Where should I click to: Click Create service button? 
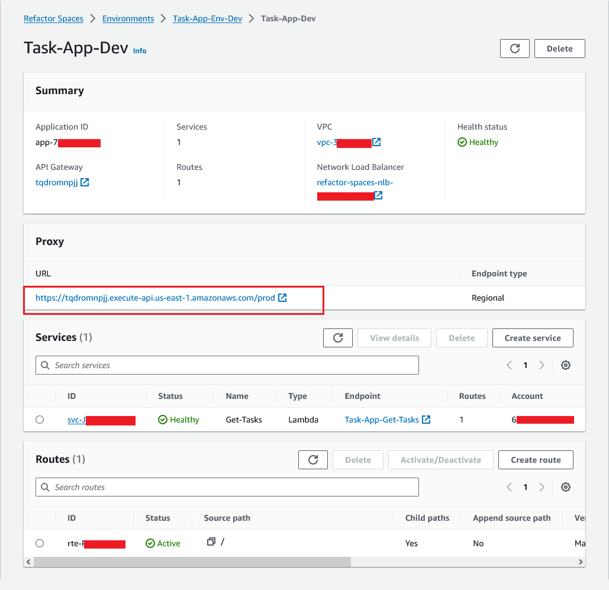pos(533,338)
